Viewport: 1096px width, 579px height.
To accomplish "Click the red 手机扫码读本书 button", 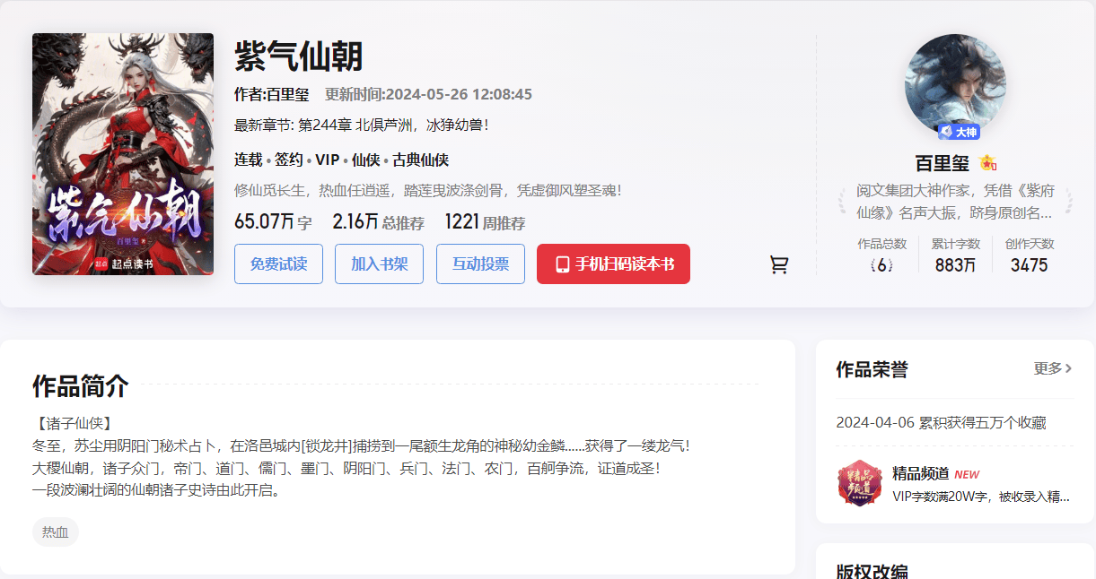I will click(613, 264).
